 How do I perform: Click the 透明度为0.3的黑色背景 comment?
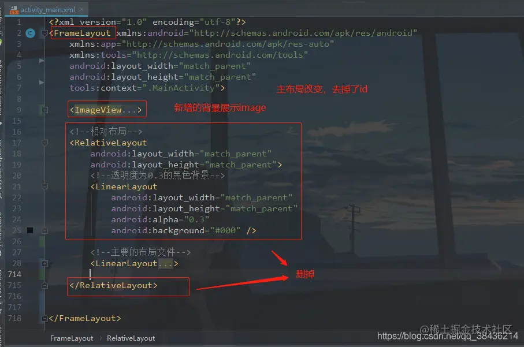point(158,176)
